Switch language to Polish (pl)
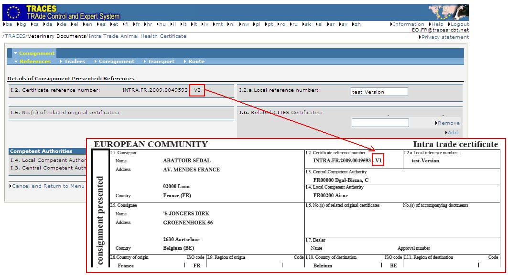The height and width of the screenshot is (276, 508). (x=257, y=24)
